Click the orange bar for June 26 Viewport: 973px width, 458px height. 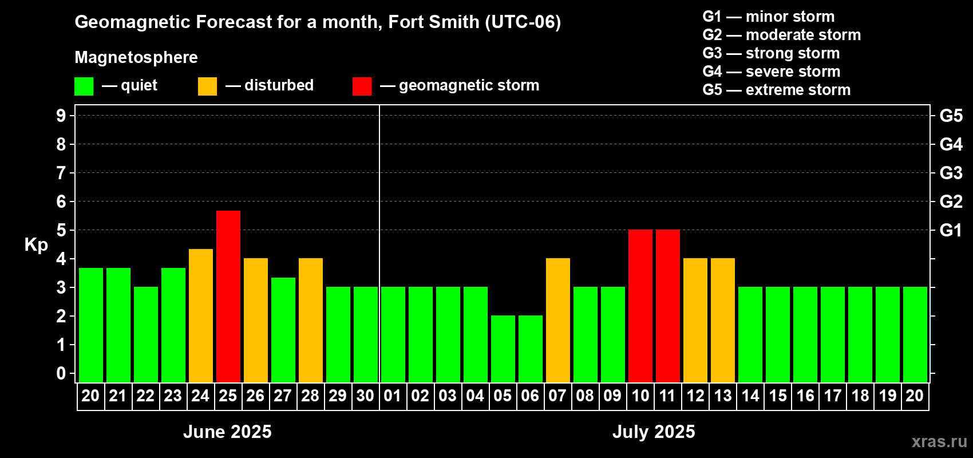point(256,321)
